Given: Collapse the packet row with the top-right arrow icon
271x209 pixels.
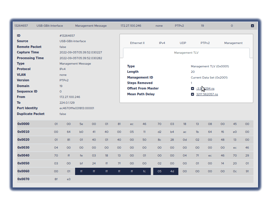Looking at the screenshot, I should click(x=252, y=25).
